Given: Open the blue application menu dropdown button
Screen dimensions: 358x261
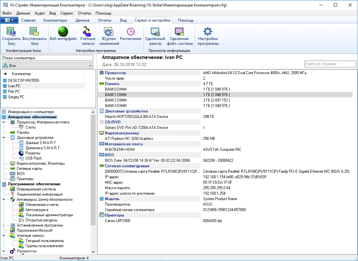Looking at the screenshot, I should [x=9, y=20].
